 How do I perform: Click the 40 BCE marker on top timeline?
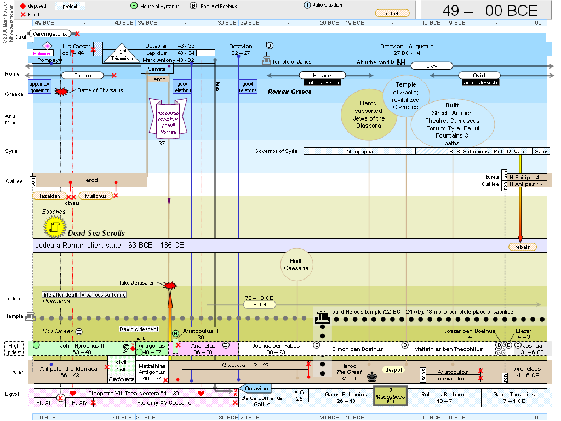click(x=123, y=23)
